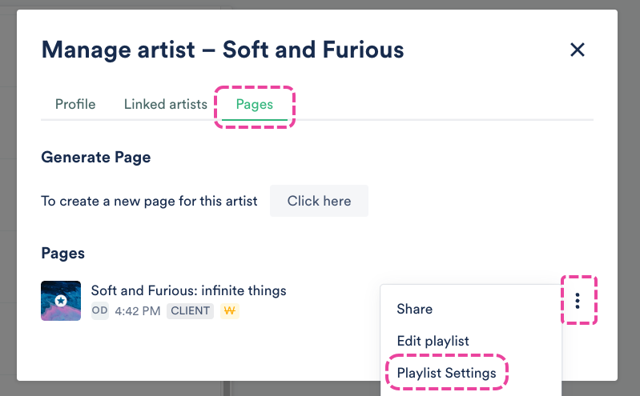
Task: Click the CLIENT tag label
Action: tap(190, 311)
